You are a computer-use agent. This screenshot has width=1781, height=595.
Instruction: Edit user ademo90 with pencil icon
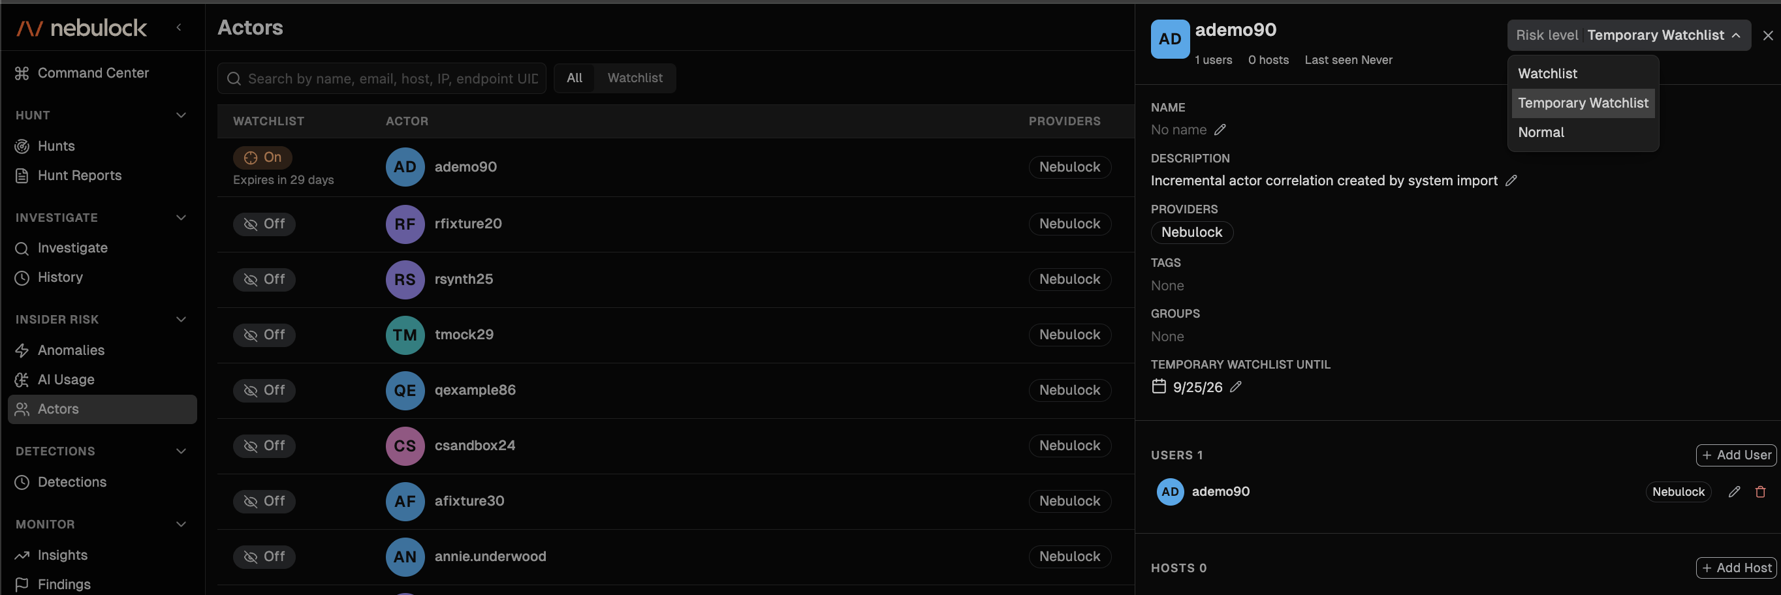coord(1734,492)
